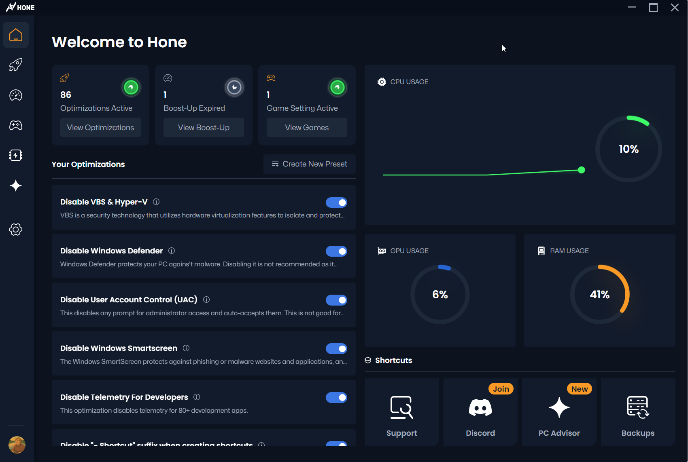This screenshot has height=462, width=688.
Task: Open the Home page in the sidebar
Action: click(16, 35)
